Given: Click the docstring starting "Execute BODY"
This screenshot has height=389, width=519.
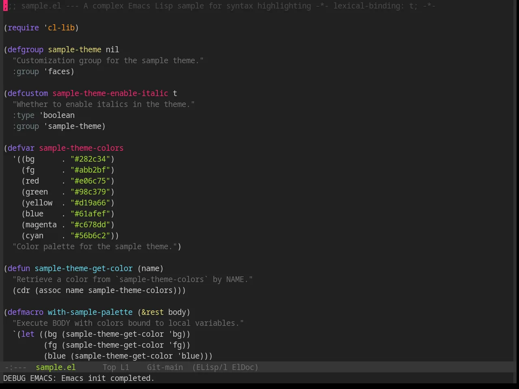Looking at the screenshot, I should pyautogui.click(x=128, y=323).
